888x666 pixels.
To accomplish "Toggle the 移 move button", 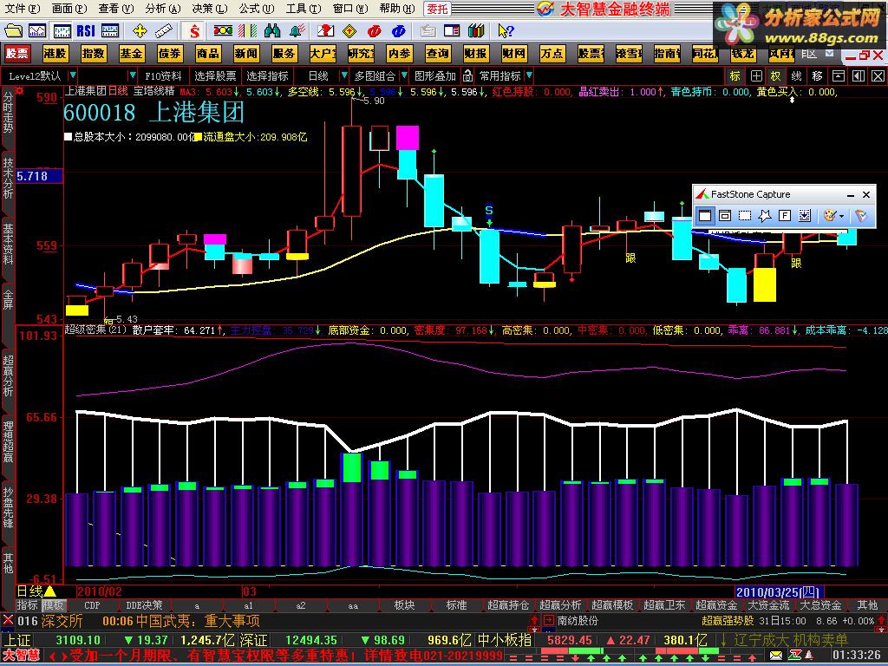I will (817, 76).
